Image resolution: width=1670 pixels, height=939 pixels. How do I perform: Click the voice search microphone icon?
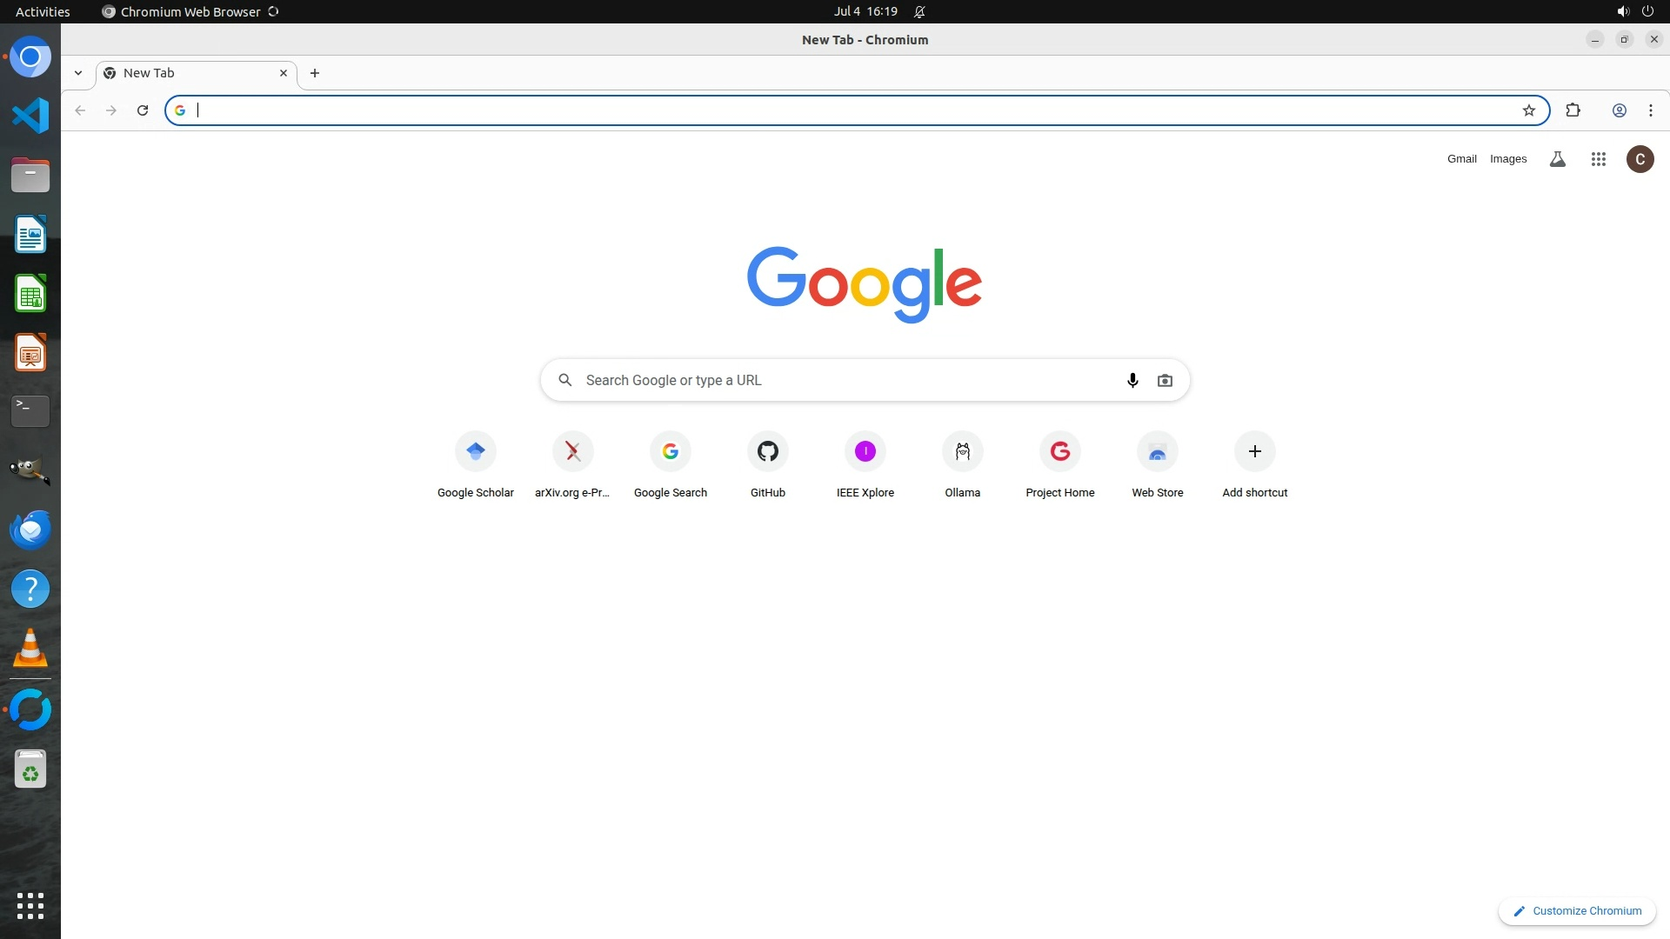(x=1132, y=380)
